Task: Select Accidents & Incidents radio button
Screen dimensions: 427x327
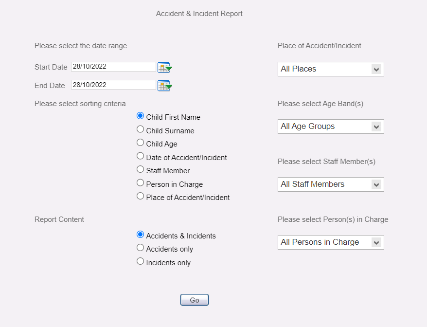Action: [140, 235]
